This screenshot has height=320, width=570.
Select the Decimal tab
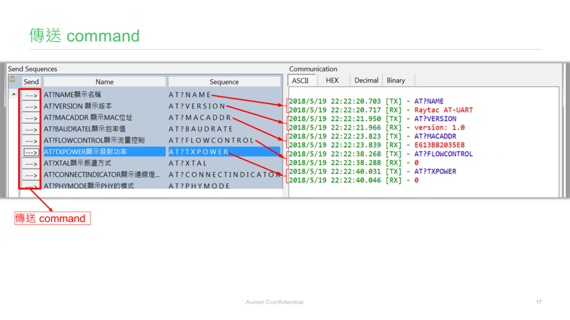(x=366, y=80)
